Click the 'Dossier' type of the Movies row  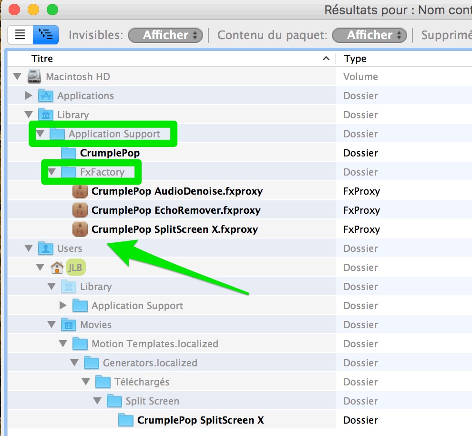[360, 324]
